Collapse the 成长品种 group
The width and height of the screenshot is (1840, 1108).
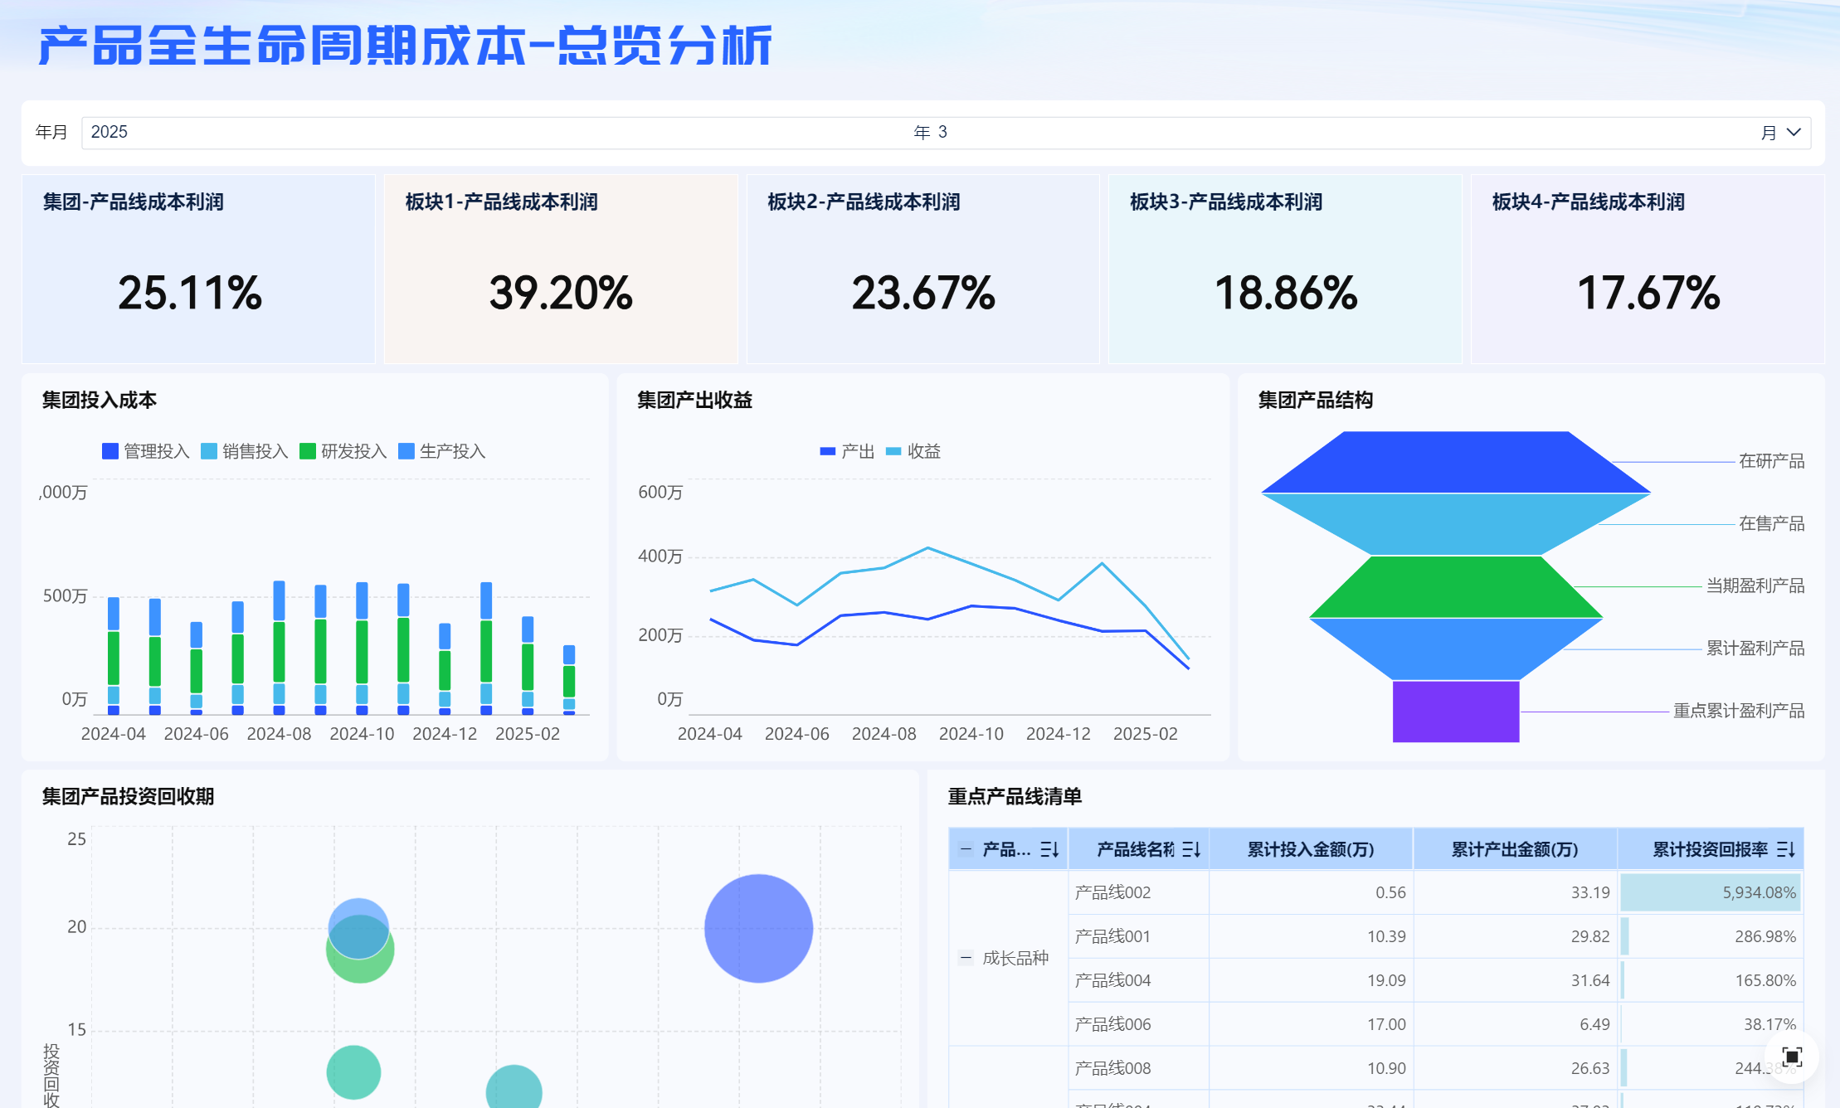(966, 958)
